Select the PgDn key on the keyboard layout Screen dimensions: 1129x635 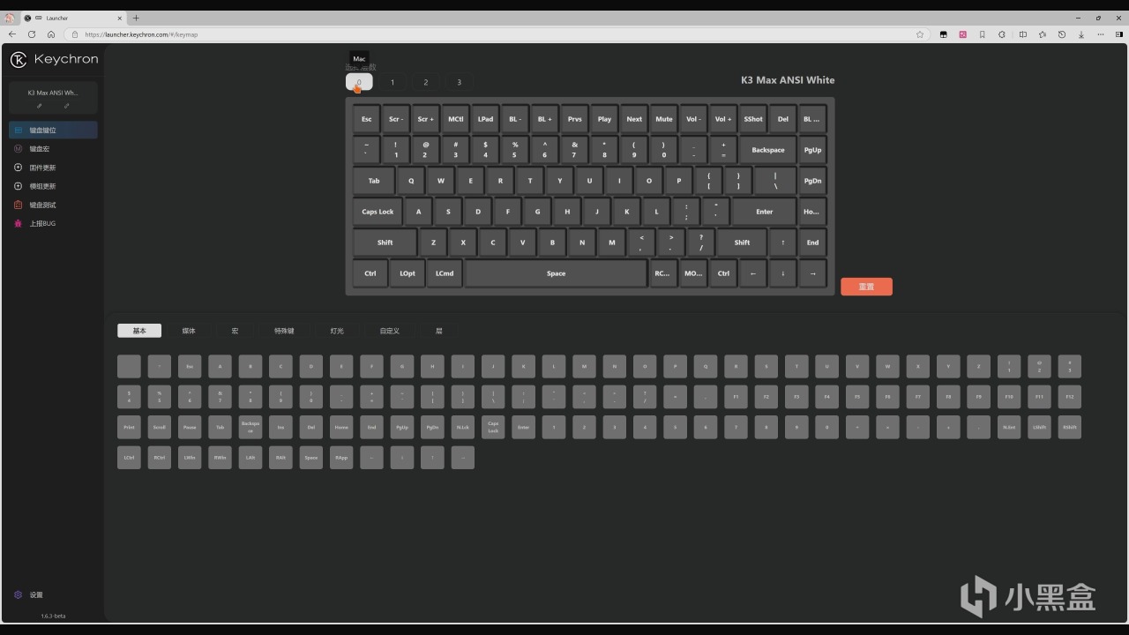coord(812,181)
